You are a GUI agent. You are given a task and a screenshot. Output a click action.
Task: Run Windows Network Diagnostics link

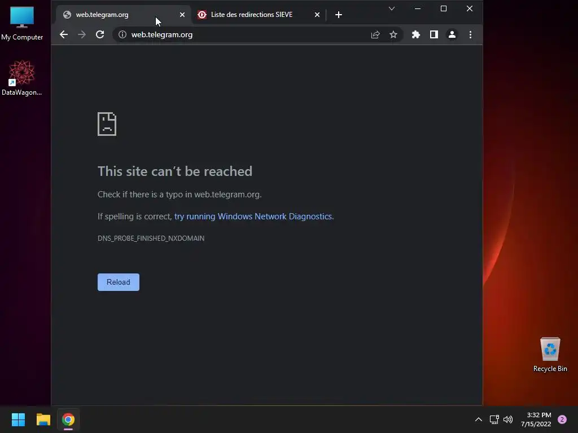253,216
